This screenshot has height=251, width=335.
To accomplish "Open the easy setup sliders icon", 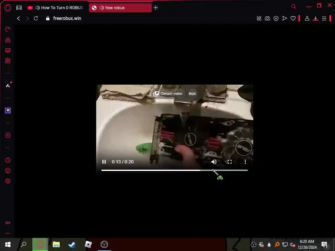I will 324,19.
